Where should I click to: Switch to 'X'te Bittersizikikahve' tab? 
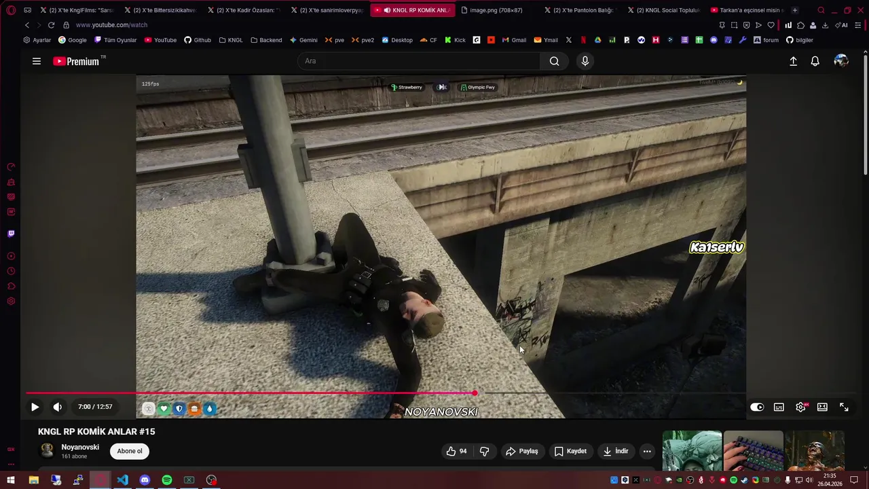pyautogui.click(x=160, y=10)
